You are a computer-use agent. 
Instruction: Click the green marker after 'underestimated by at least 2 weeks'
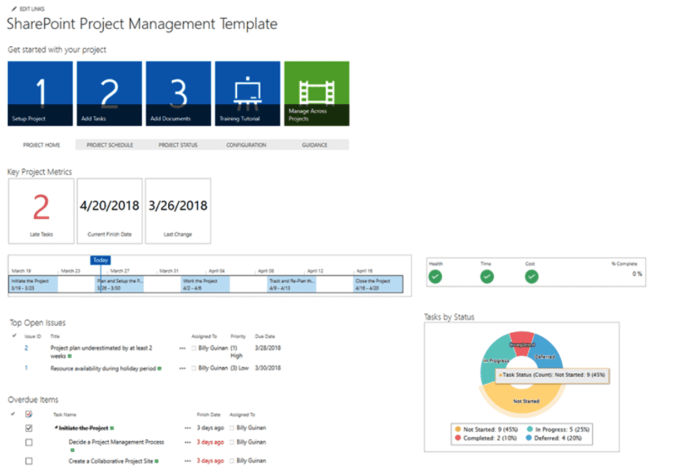tap(70, 357)
